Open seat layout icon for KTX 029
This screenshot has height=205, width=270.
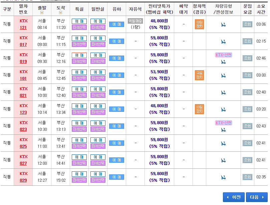(x=223, y=177)
